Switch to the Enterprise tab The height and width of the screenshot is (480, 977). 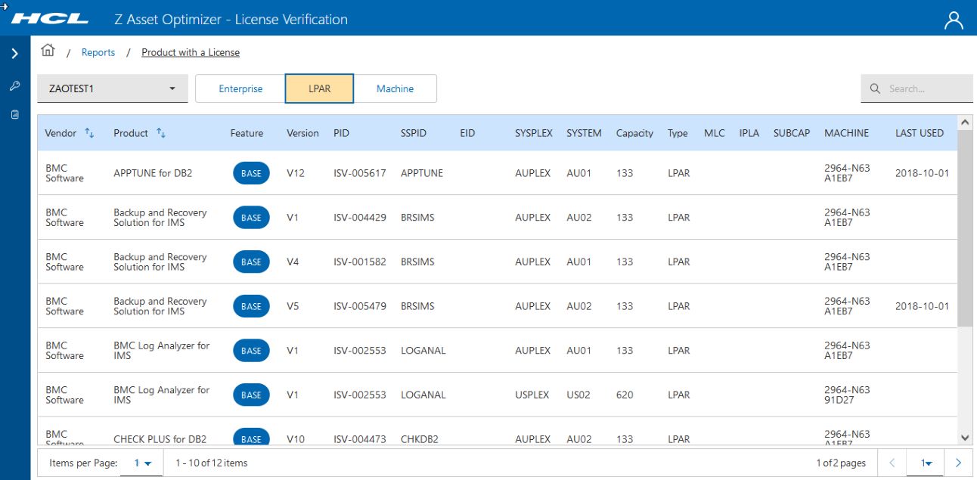(240, 88)
